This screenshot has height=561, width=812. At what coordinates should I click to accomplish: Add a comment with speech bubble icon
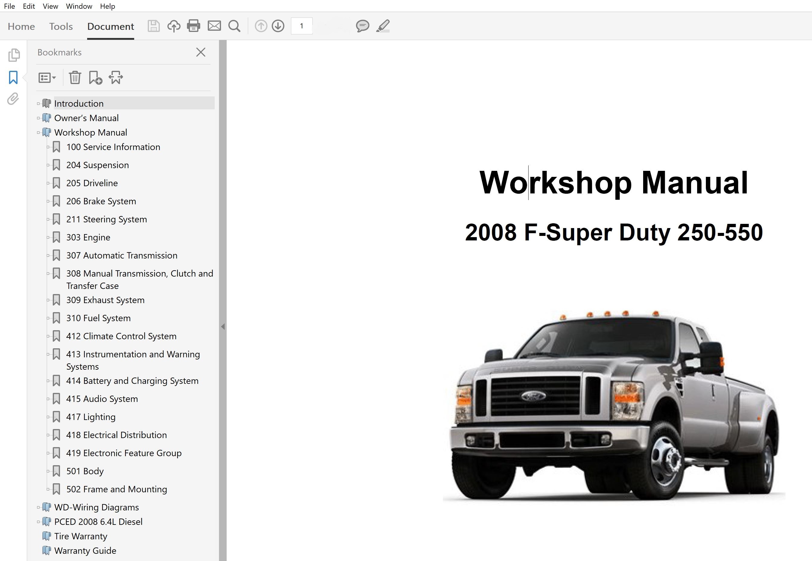(x=362, y=26)
